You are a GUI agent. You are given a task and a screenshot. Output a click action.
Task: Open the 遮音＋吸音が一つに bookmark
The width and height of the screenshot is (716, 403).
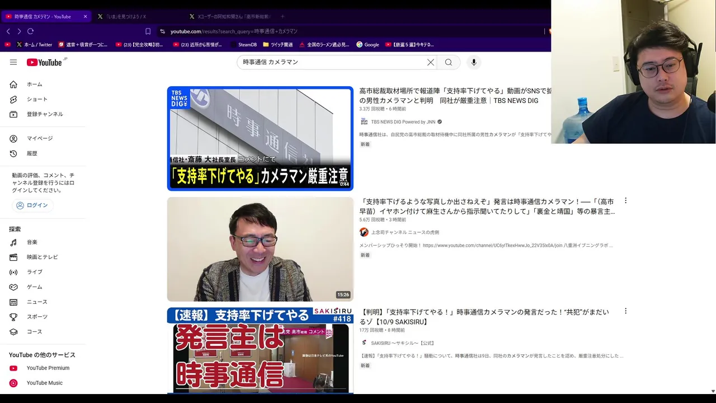(x=83, y=45)
